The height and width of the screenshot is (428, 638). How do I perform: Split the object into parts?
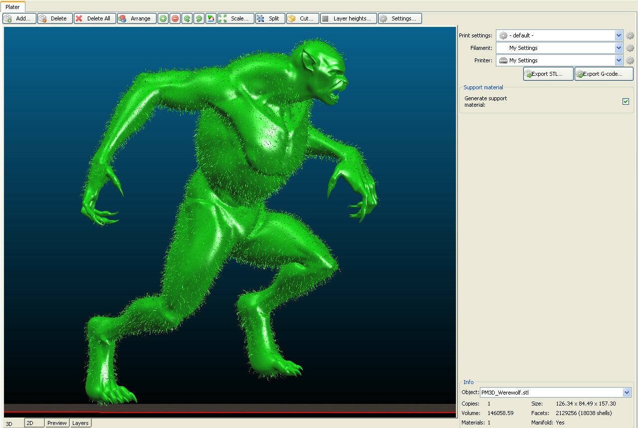[270, 18]
